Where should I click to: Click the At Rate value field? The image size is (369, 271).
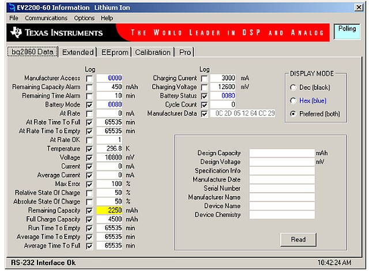click(110, 113)
